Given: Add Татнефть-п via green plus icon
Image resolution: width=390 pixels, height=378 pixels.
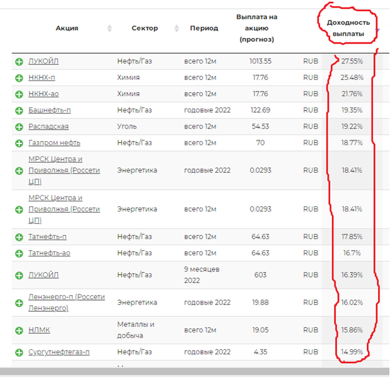Looking at the screenshot, I should (x=19, y=237).
